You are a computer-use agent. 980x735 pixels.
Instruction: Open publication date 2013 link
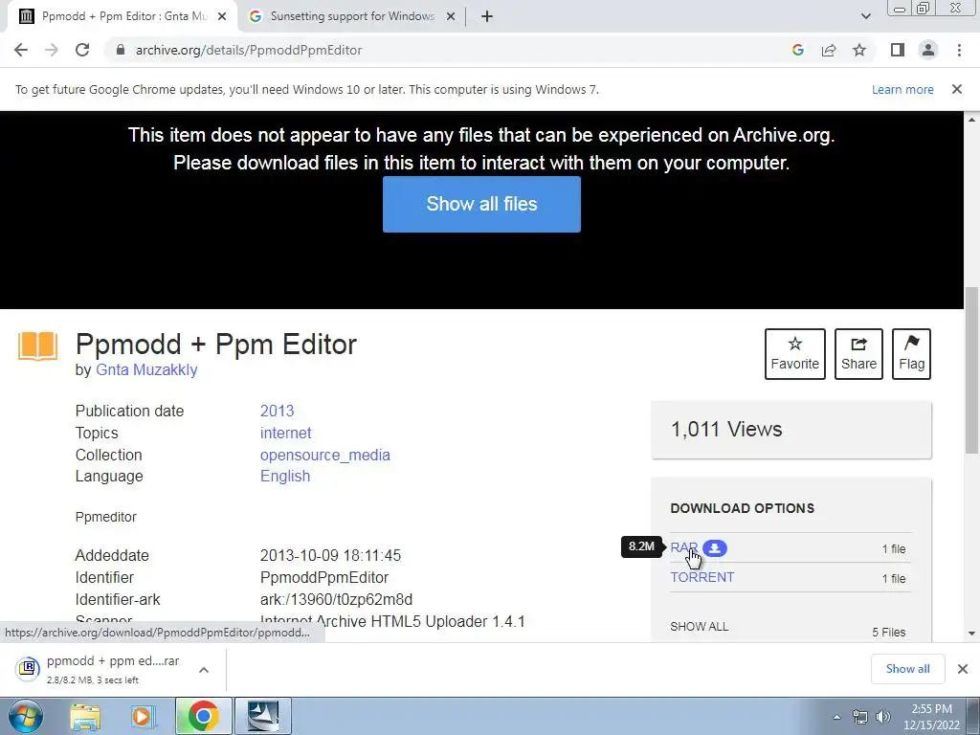pos(277,411)
